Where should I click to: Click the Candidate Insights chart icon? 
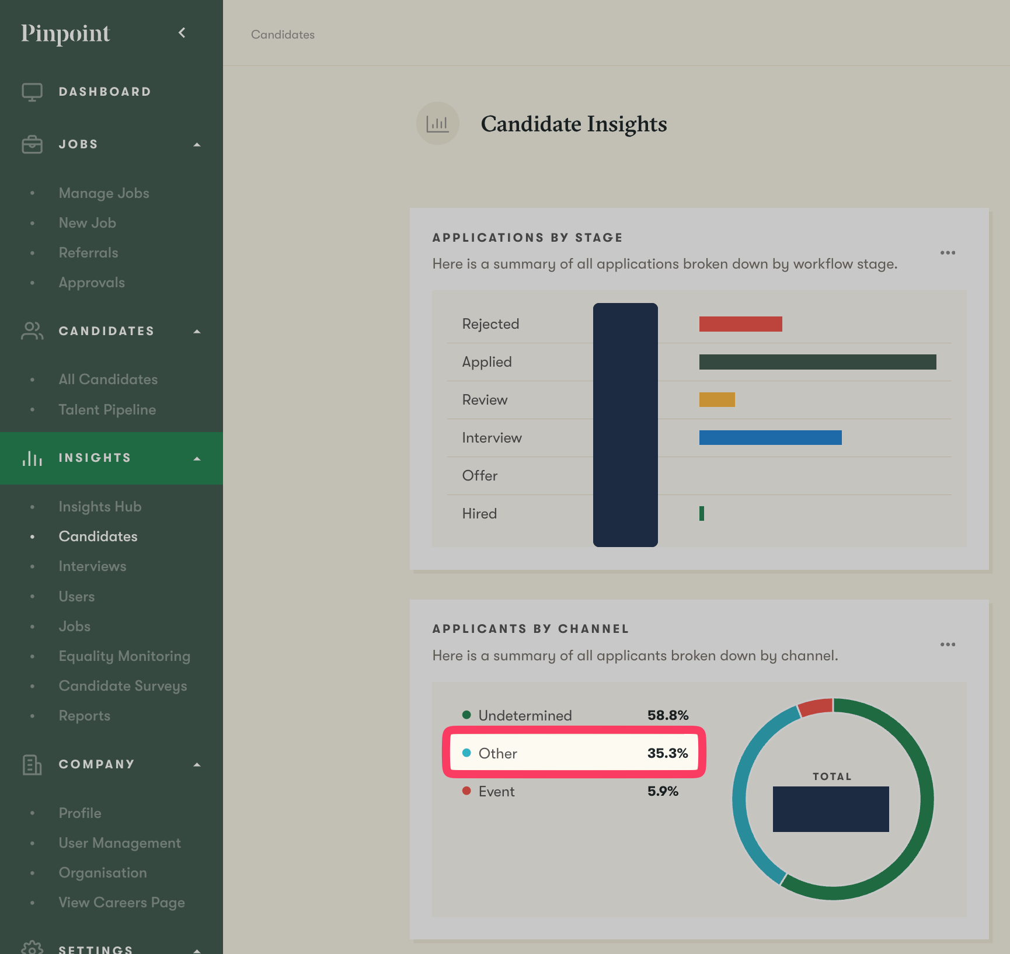click(x=437, y=124)
